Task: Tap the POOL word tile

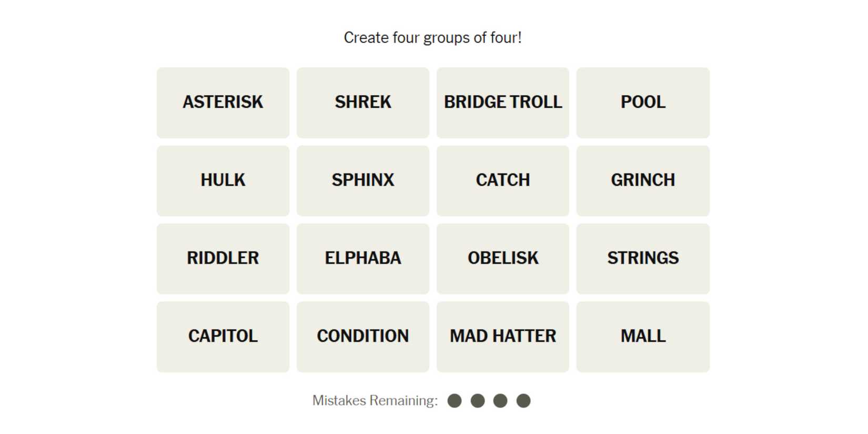Action: [643, 103]
